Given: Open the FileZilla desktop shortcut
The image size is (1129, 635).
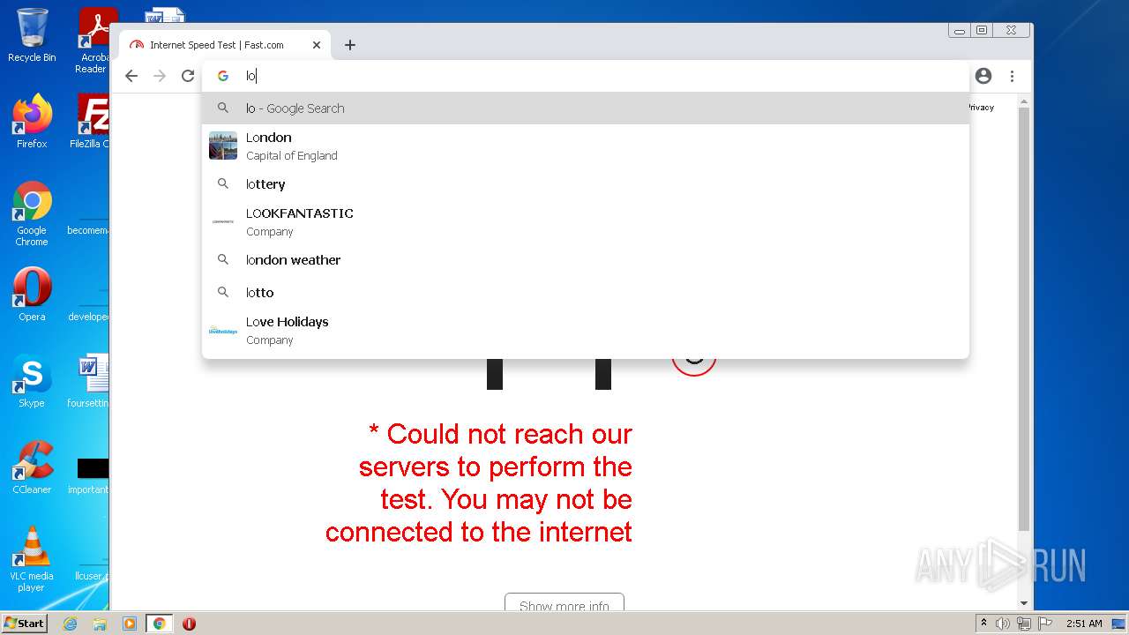Looking at the screenshot, I should (91, 121).
